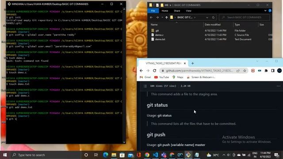Open a new Chrome tab
The width and height of the screenshot is (283, 159).
click(193, 63)
